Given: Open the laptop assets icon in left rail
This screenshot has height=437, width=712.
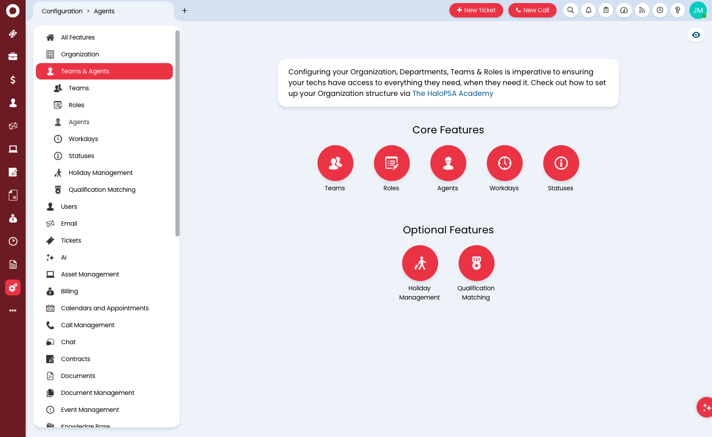Looking at the screenshot, I should [x=13, y=149].
